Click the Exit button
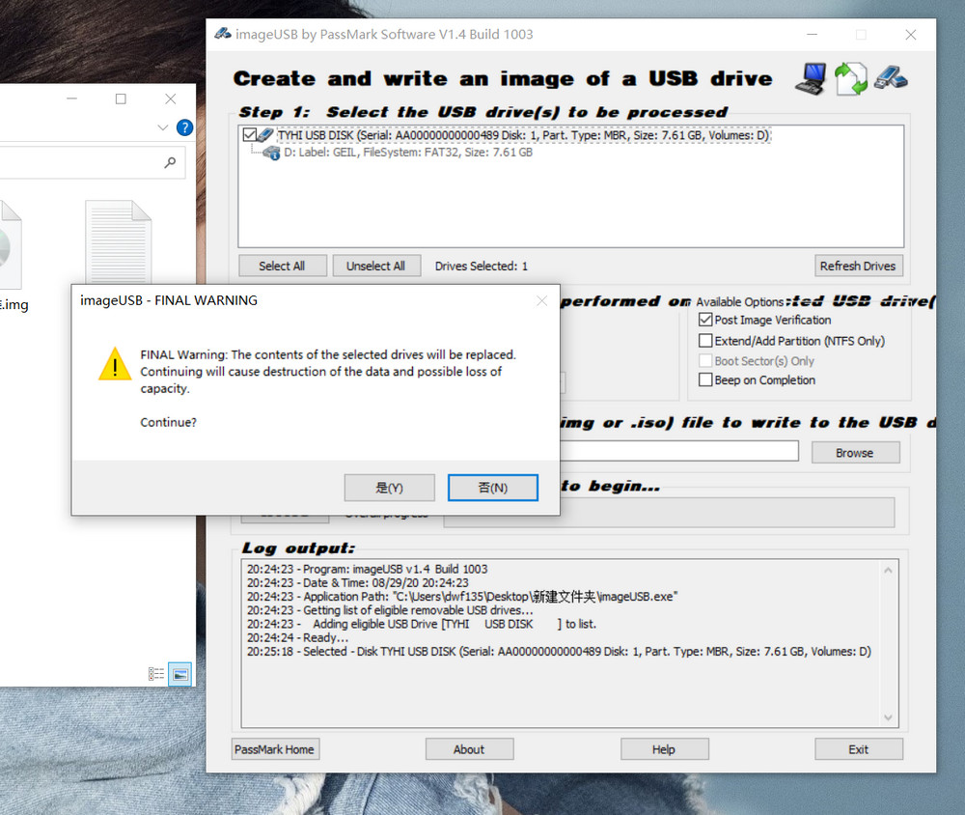The height and width of the screenshot is (815, 965). point(859,749)
